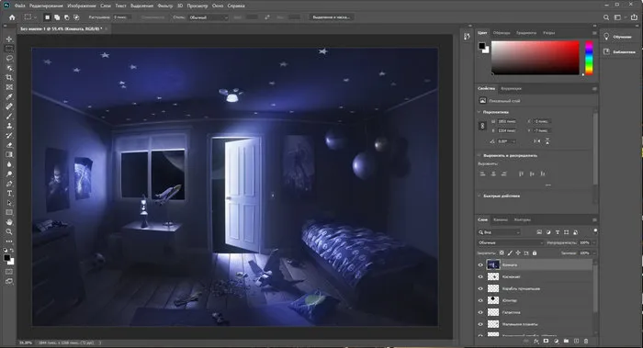Click the Выделение и маска button
The height and width of the screenshot is (348, 643).
pos(331,17)
